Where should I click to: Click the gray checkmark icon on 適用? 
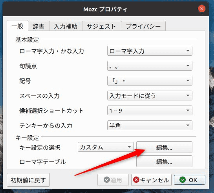click(x=106, y=180)
